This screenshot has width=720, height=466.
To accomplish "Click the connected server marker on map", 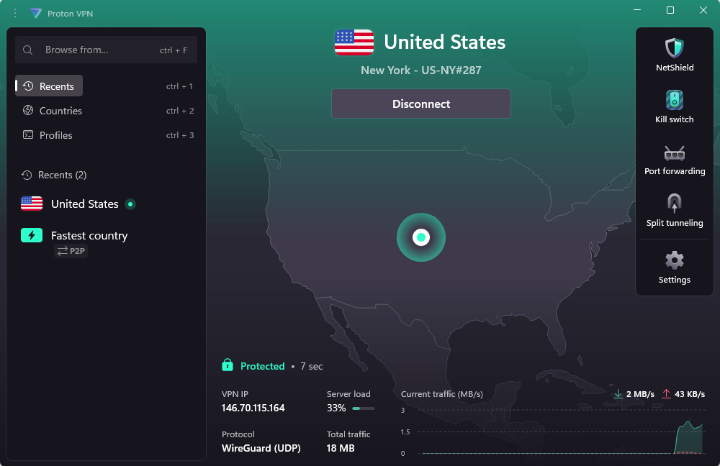I will click(420, 237).
